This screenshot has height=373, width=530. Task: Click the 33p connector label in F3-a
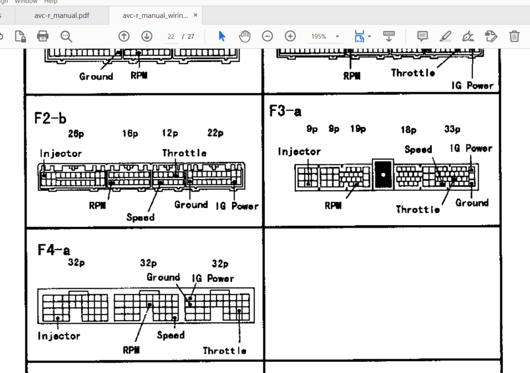click(452, 129)
